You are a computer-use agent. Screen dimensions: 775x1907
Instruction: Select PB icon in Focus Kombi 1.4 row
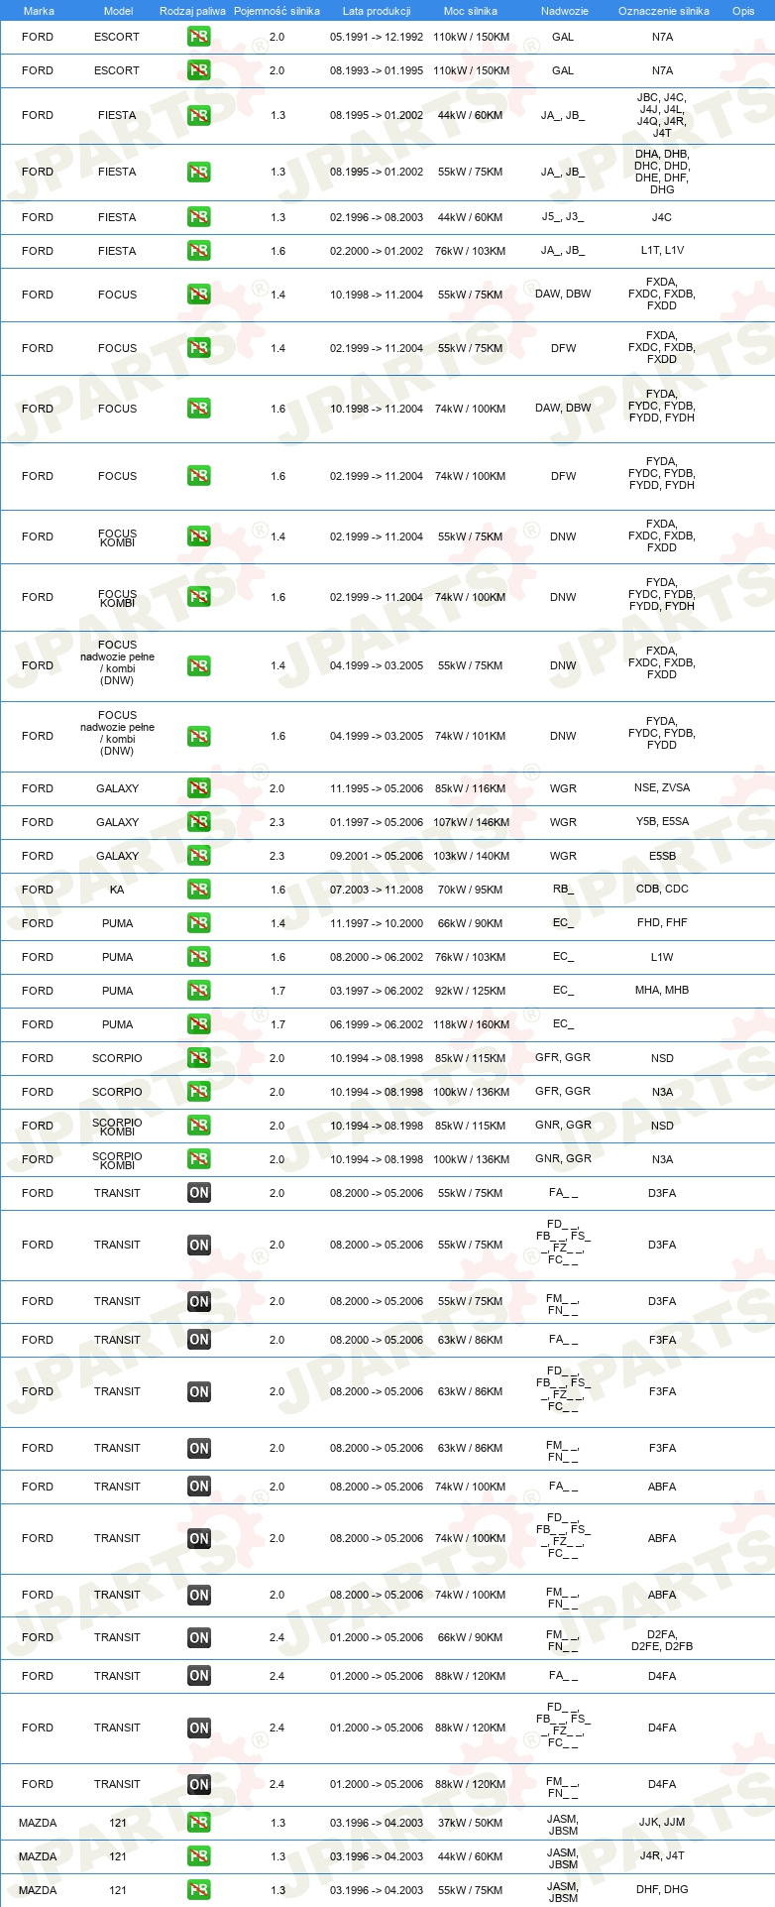click(x=199, y=536)
